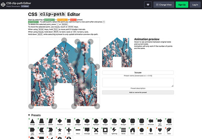
Task: Focus the preset name field containing house
Action: point(138,73)
